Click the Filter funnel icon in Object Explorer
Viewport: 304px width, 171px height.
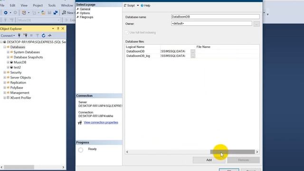pos(38,36)
